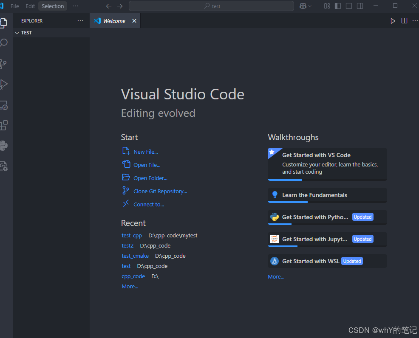Open the Python view in activity bar

coord(4,146)
